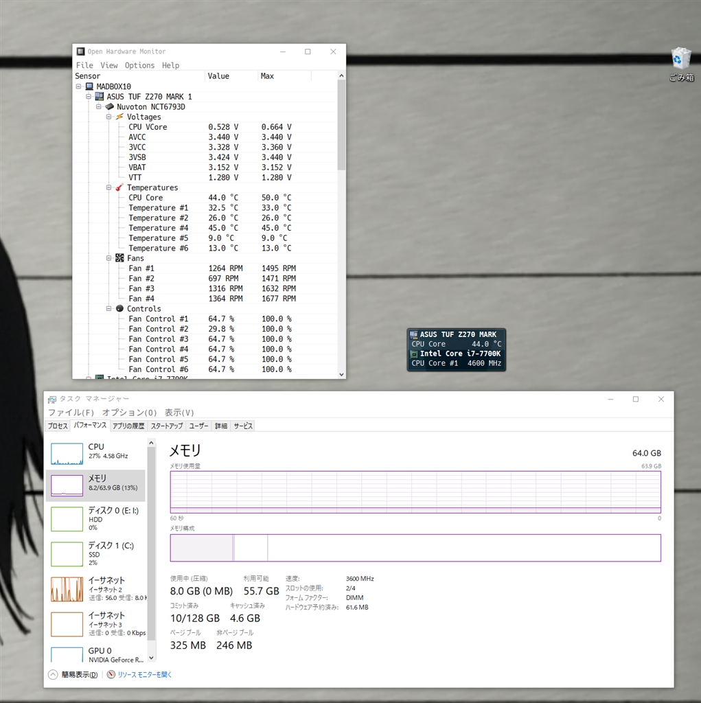The height and width of the screenshot is (703, 701).
Task: Click the ASUS TUF Z270 motherboard icon
Action: pyautogui.click(x=100, y=97)
